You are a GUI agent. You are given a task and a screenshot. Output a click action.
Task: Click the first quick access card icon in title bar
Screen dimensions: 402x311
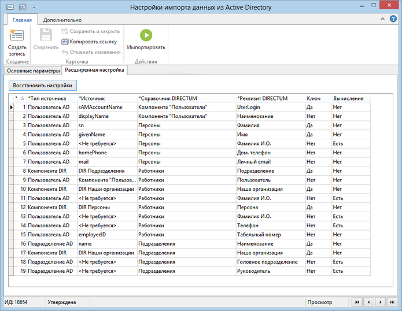[x=10, y=7]
